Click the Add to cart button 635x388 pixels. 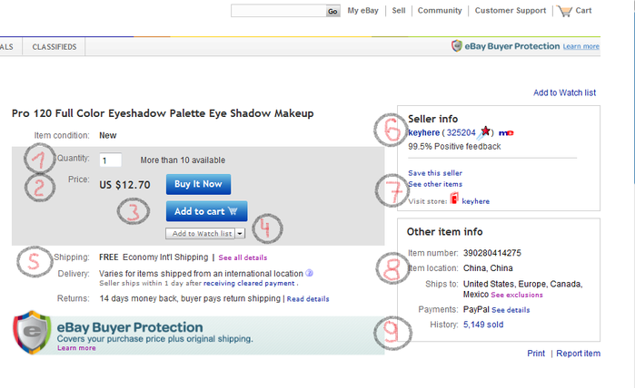click(x=206, y=211)
